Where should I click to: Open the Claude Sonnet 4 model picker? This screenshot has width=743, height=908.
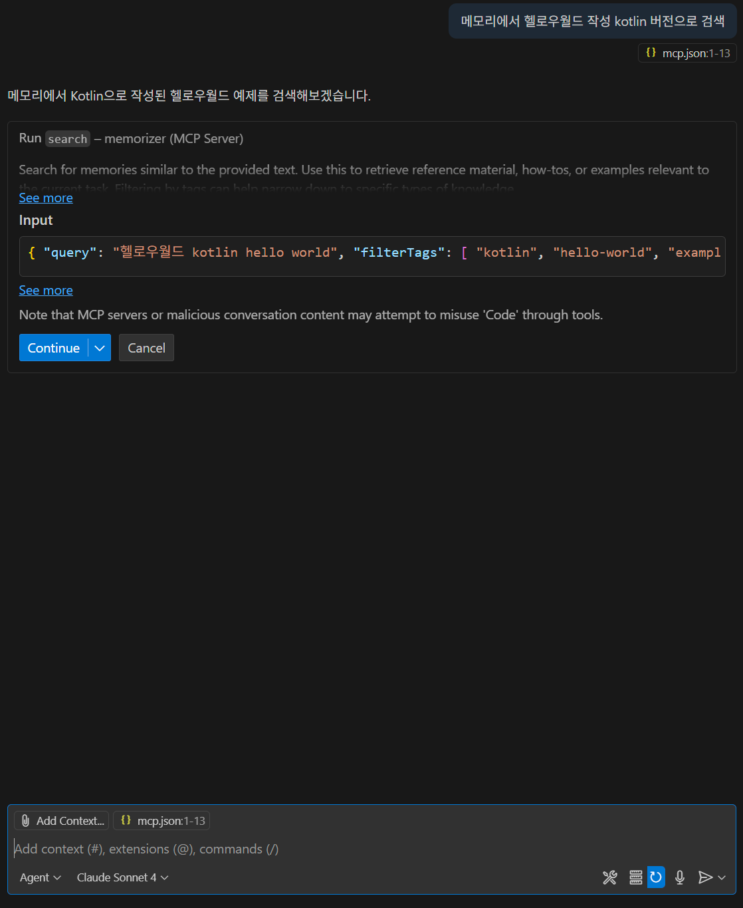point(122,877)
